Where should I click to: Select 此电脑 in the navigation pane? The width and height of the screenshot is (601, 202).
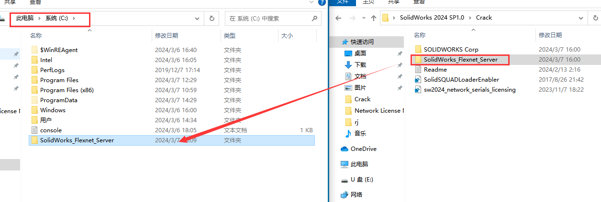click(359, 164)
